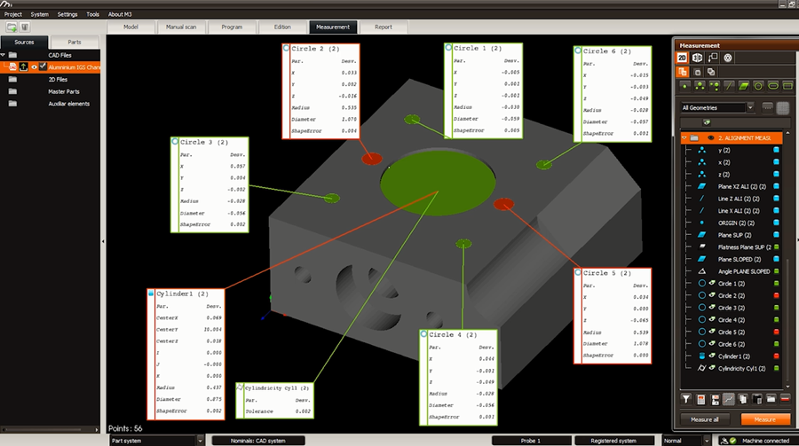Click the filter funnel icon below the tree
799x446 pixels.
click(x=686, y=400)
